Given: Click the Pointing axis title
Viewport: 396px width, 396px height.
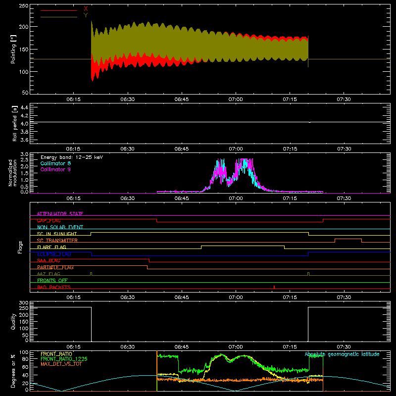Looking at the screenshot, I should pyautogui.click(x=13, y=49).
